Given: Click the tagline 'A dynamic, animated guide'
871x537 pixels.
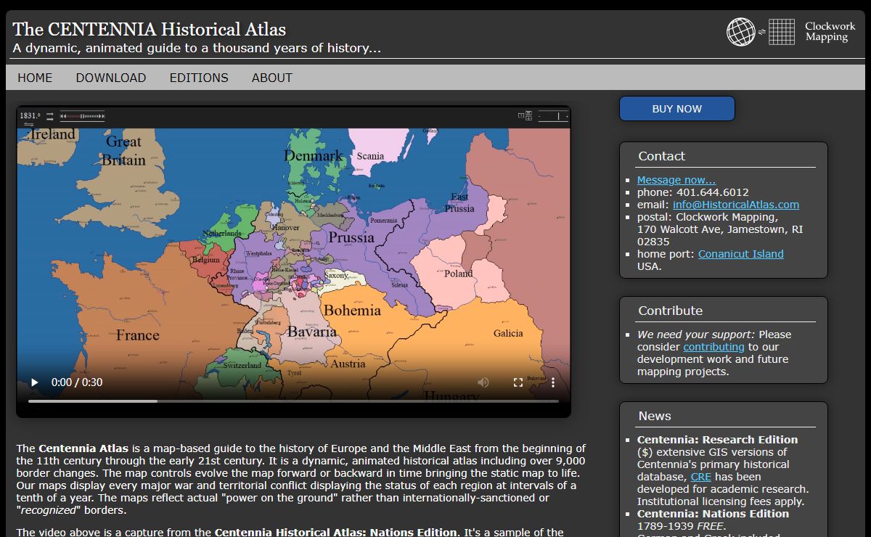Looking at the screenshot, I should tap(197, 49).
